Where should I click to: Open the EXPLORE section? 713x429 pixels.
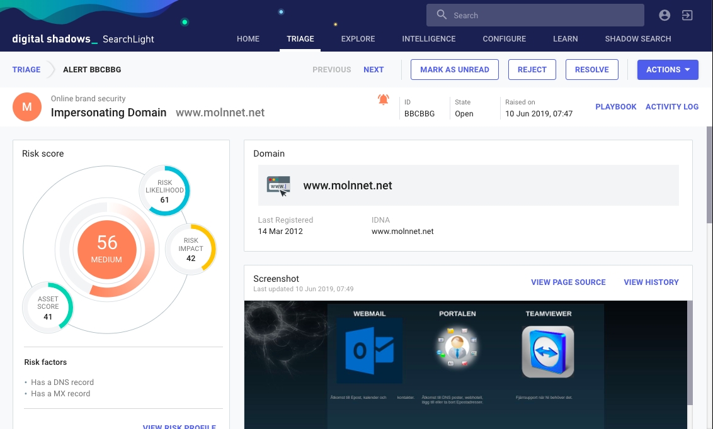[x=358, y=38]
